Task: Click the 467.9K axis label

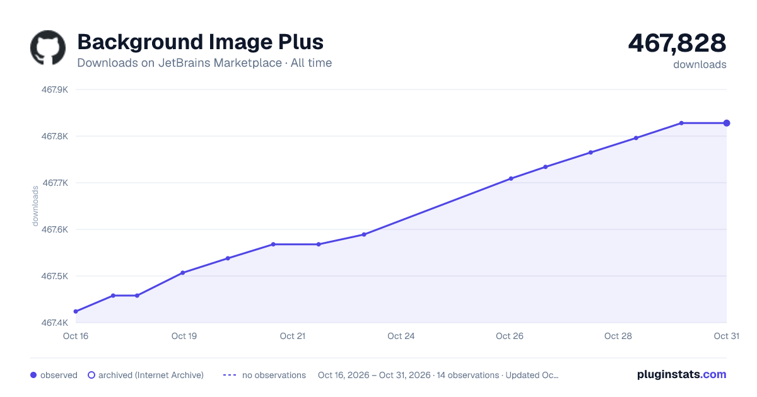Action: coord(55,89)
